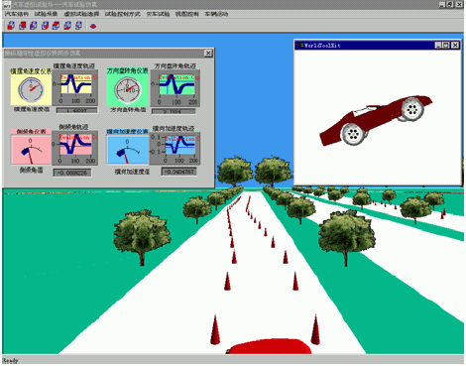The width and height of the screenshot is (466, 366).
Task: Click the first view cube icon in the toolbar
Action: pos(12,26)
